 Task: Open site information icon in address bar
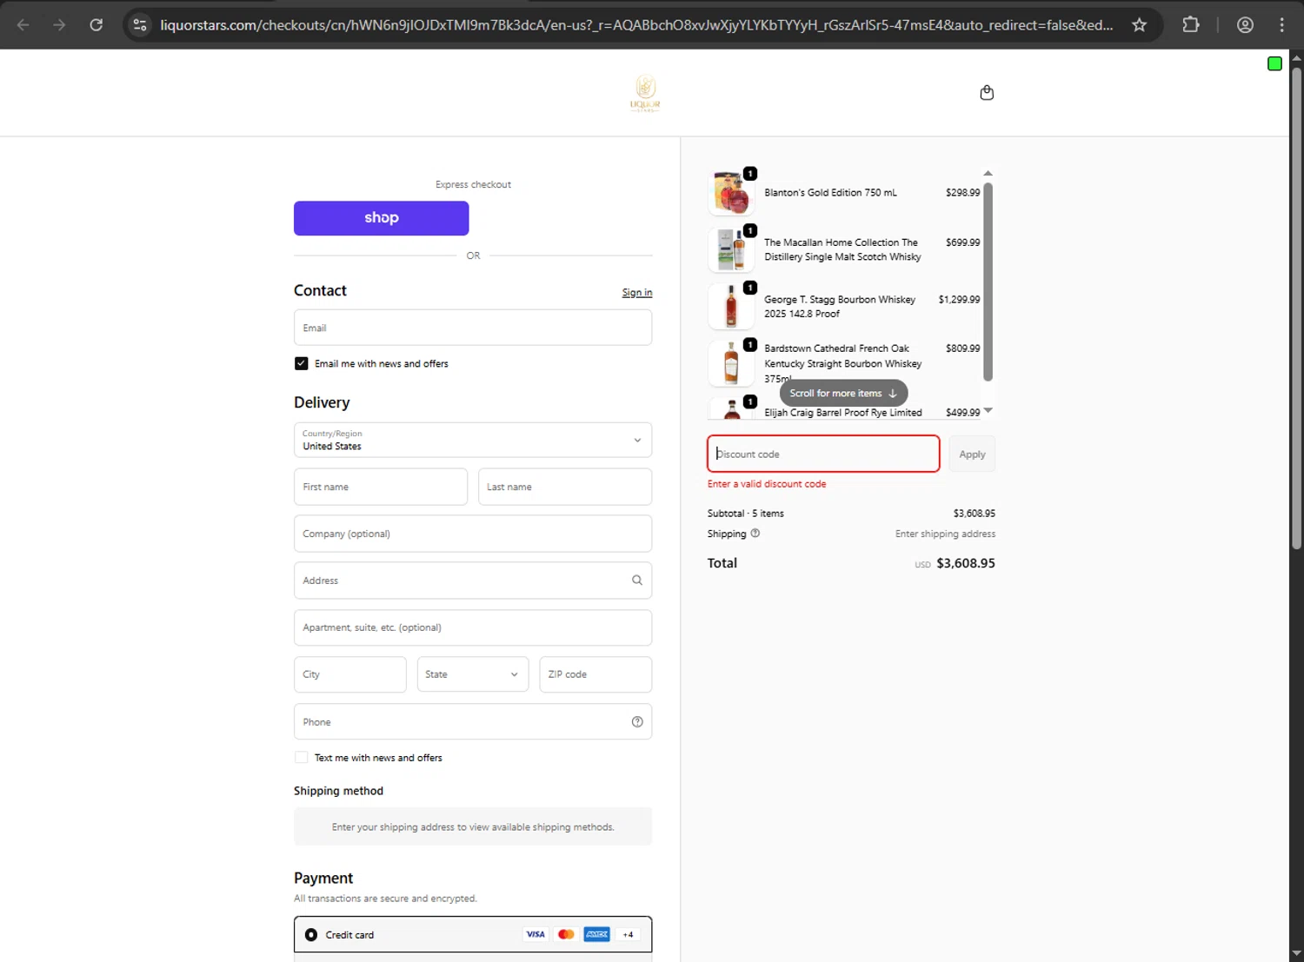click(x=140, y=25)
